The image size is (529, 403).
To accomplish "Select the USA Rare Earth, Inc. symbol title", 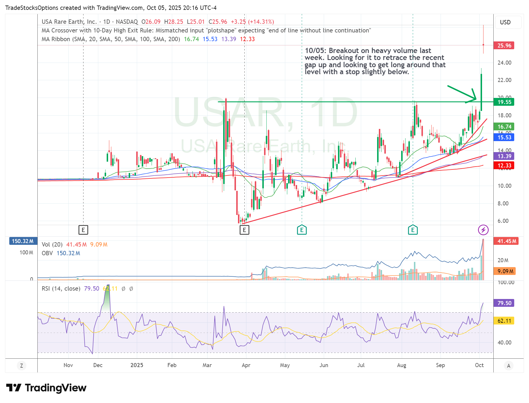I will [69, 22].
